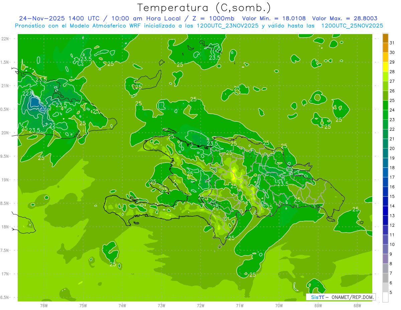Click the "19N" latitude axis label
This screenshot has height=310, width=401.
[x=5, y=180]
